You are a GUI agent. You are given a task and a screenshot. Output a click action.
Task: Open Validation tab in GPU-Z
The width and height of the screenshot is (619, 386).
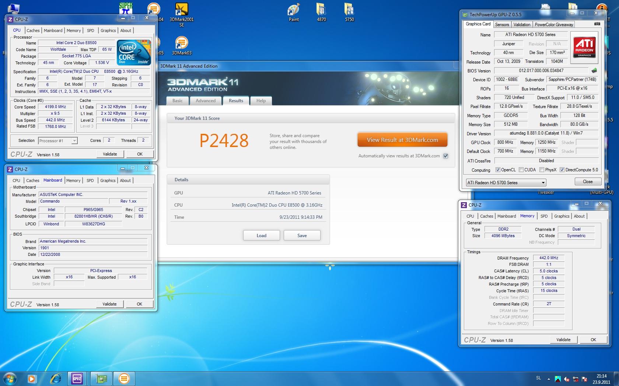pyautogui.click(x=522, y=25)
